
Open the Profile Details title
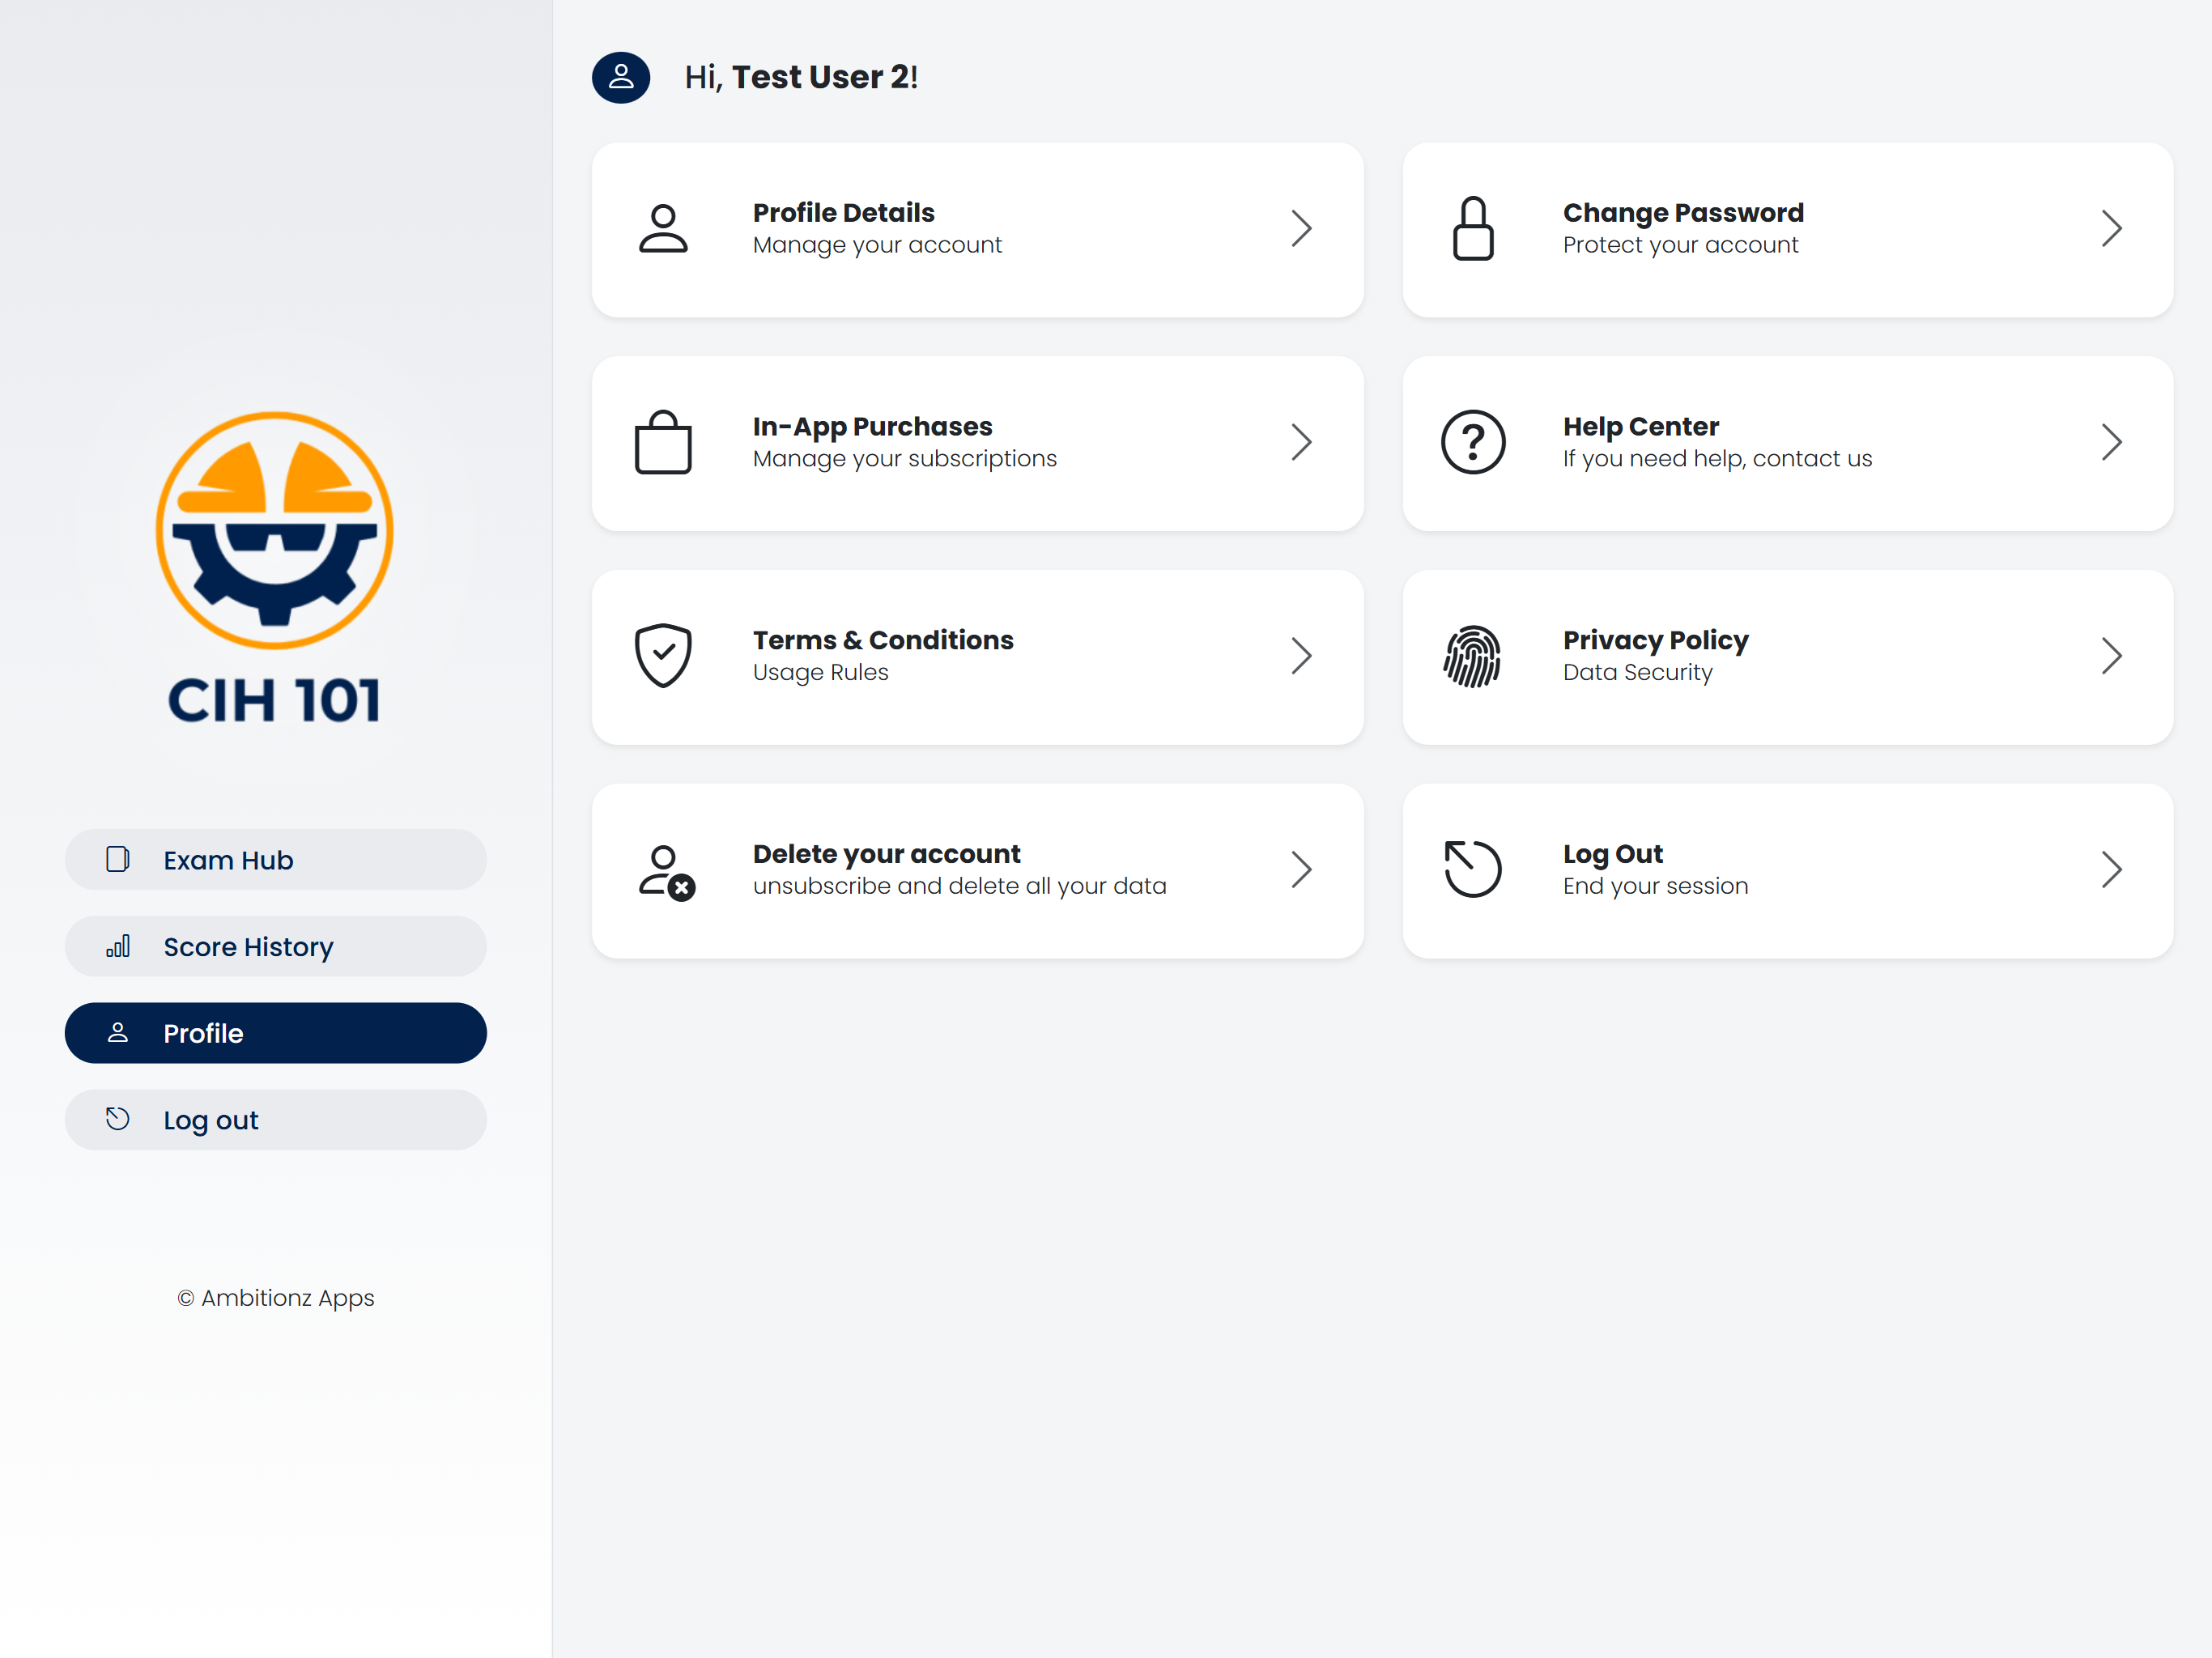[x=844, y=212]
